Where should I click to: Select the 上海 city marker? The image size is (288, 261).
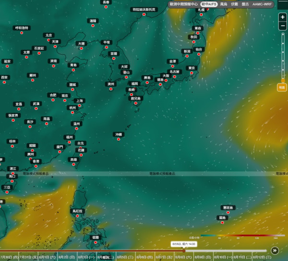pyautogui.click(x=80, y=105)
